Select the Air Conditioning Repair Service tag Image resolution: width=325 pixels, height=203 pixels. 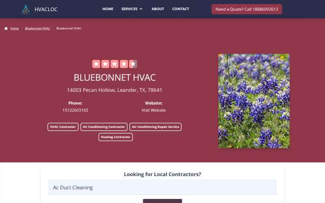click(155, 127)
